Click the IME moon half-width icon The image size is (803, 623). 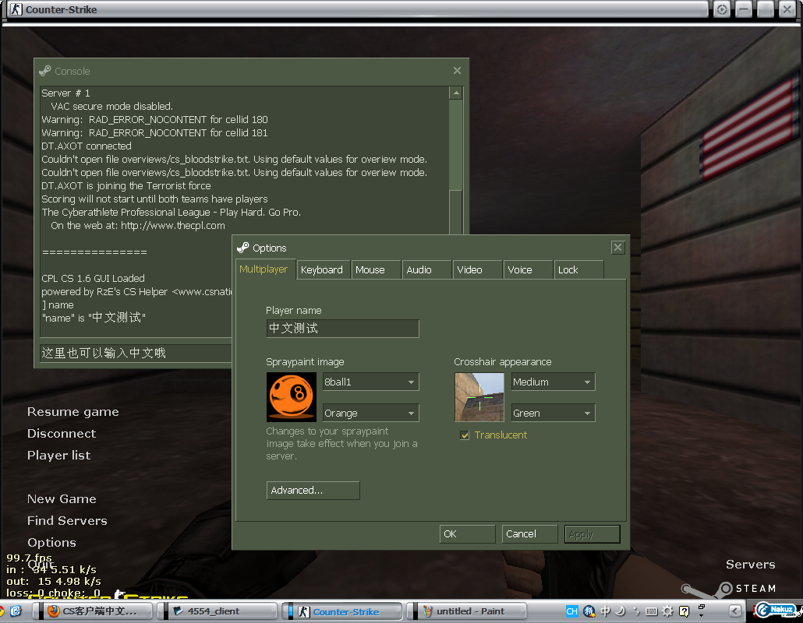click(x=620, y=611)
